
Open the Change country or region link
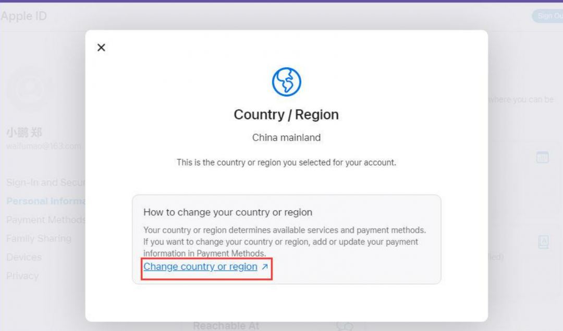[200, 267]
